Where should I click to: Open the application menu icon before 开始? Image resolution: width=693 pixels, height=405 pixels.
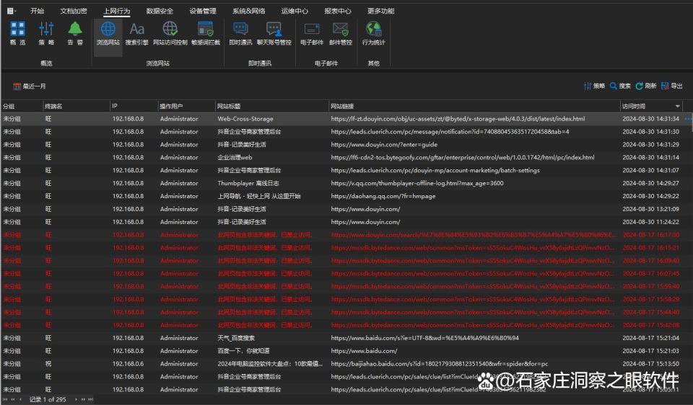pyautogui.click(x=11, y=11)
